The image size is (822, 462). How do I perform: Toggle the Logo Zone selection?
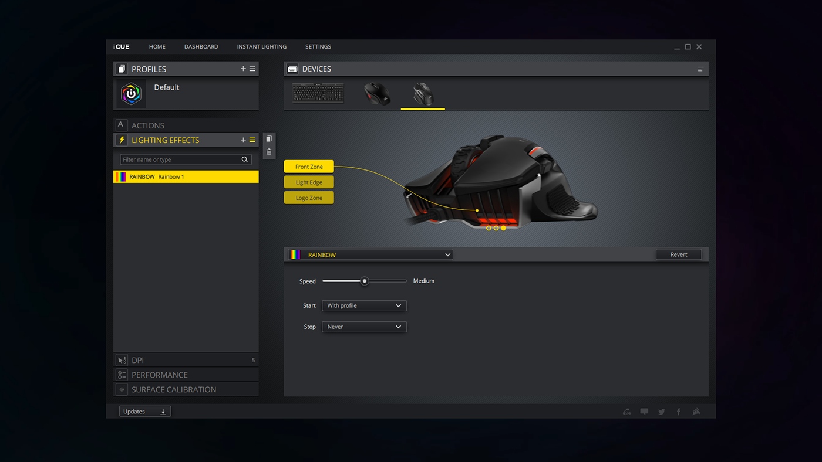coord(309,198)
